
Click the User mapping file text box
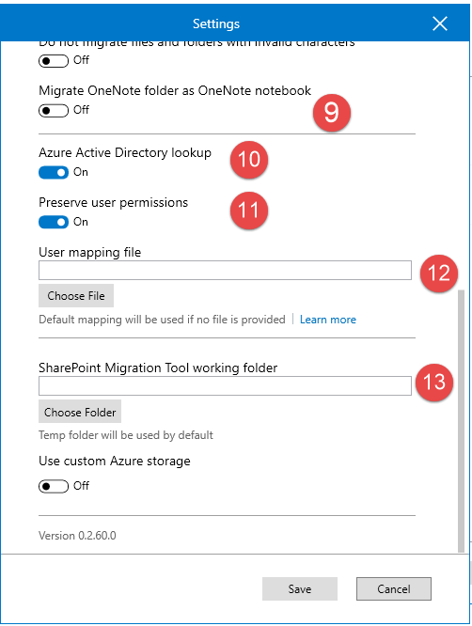tap(225, 271)
